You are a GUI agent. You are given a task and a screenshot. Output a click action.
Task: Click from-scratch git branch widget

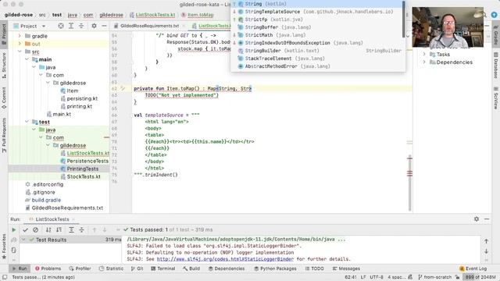[x=435, y=277]
